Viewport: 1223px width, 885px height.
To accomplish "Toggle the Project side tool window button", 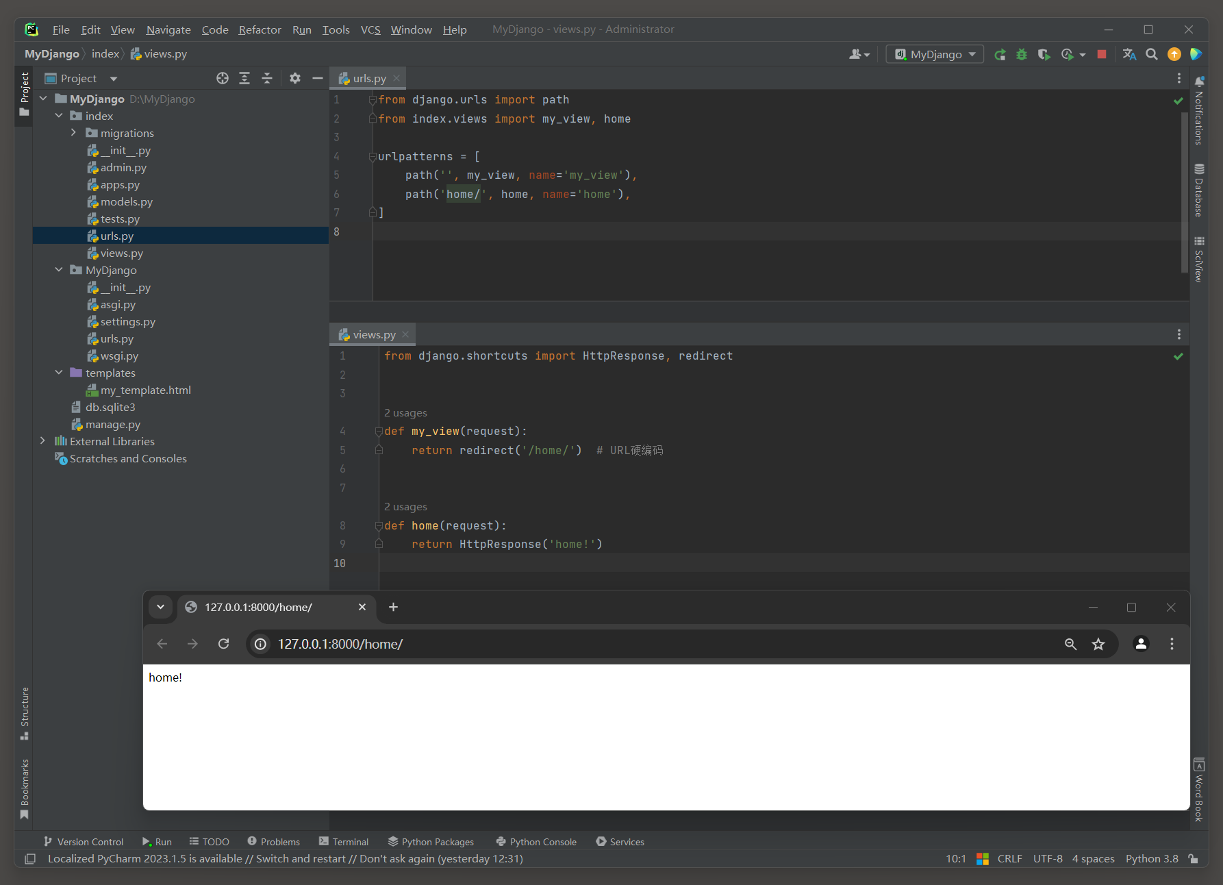I will click(25, 94).
